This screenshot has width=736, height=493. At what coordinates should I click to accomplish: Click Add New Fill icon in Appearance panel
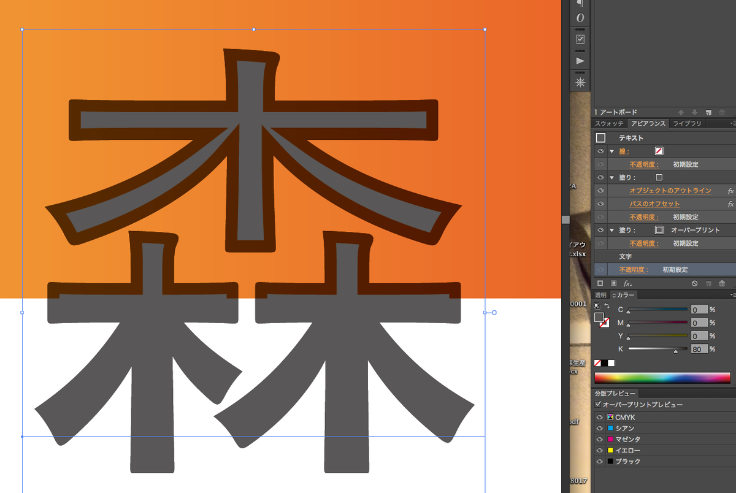[613, 283]
